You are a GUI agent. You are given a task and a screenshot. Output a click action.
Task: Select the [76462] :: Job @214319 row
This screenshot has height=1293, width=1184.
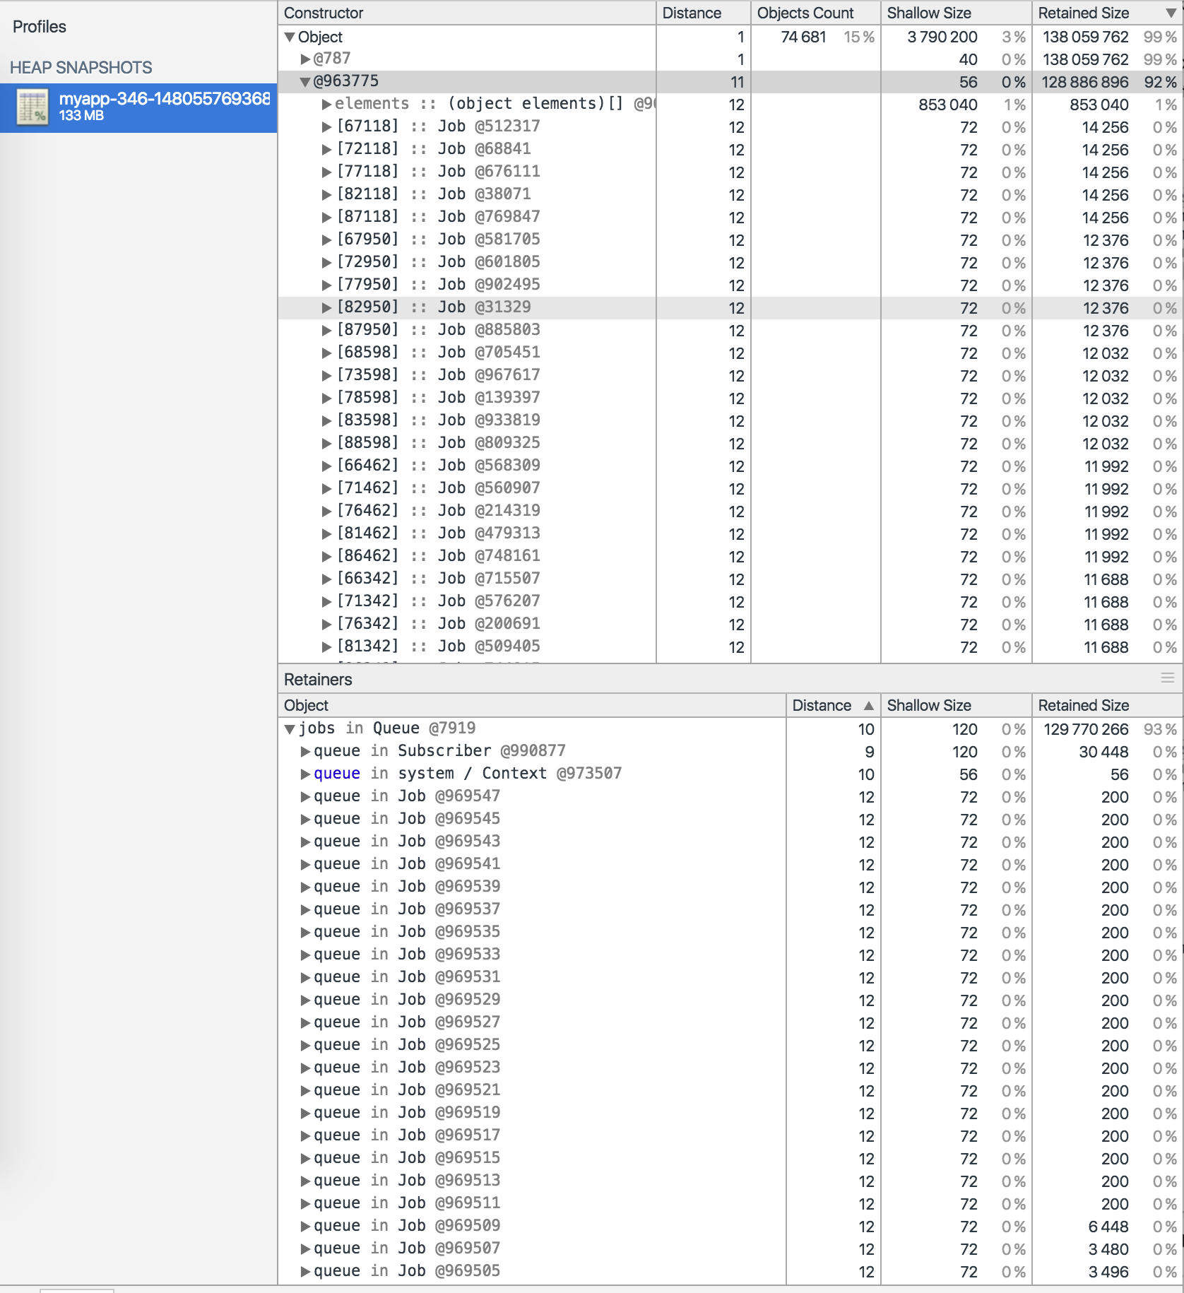[730, 512]
